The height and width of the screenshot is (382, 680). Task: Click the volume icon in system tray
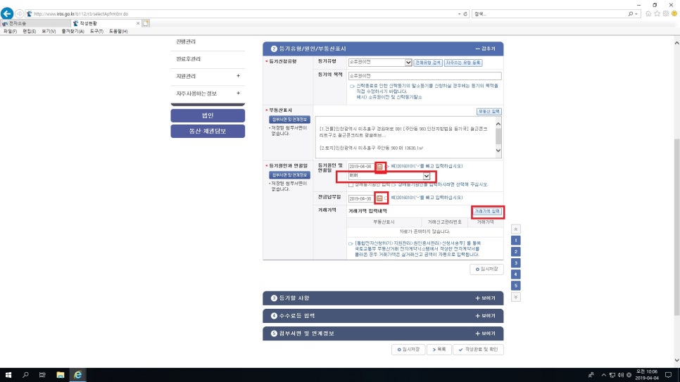tap(621, 375)
